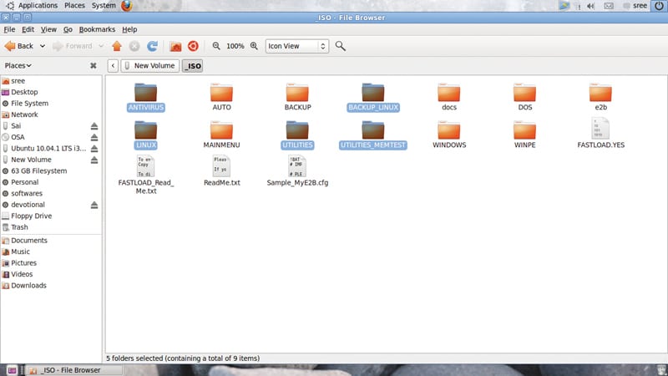Zoom out using the minus magnifier
Screen dimensions: 668x376
tap(216, 46)
